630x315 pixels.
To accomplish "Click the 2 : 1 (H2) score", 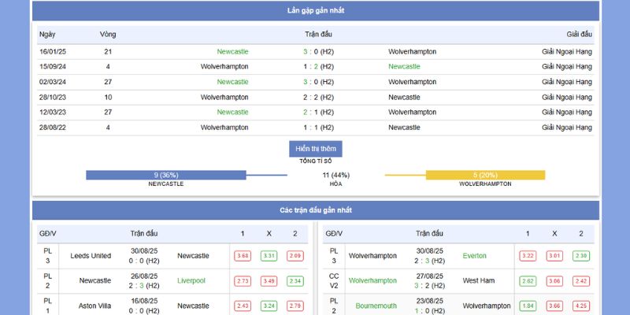I will click(318, 112).
